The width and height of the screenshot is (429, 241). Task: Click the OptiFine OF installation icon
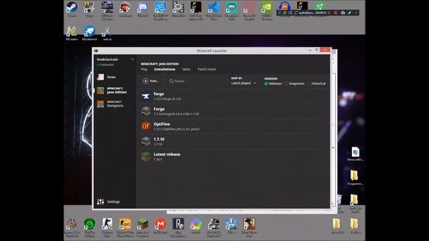coord(146,127)
